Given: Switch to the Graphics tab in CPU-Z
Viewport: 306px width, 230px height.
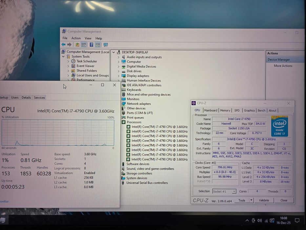Looking at the screenshot, I should click(x=249, y=110).
